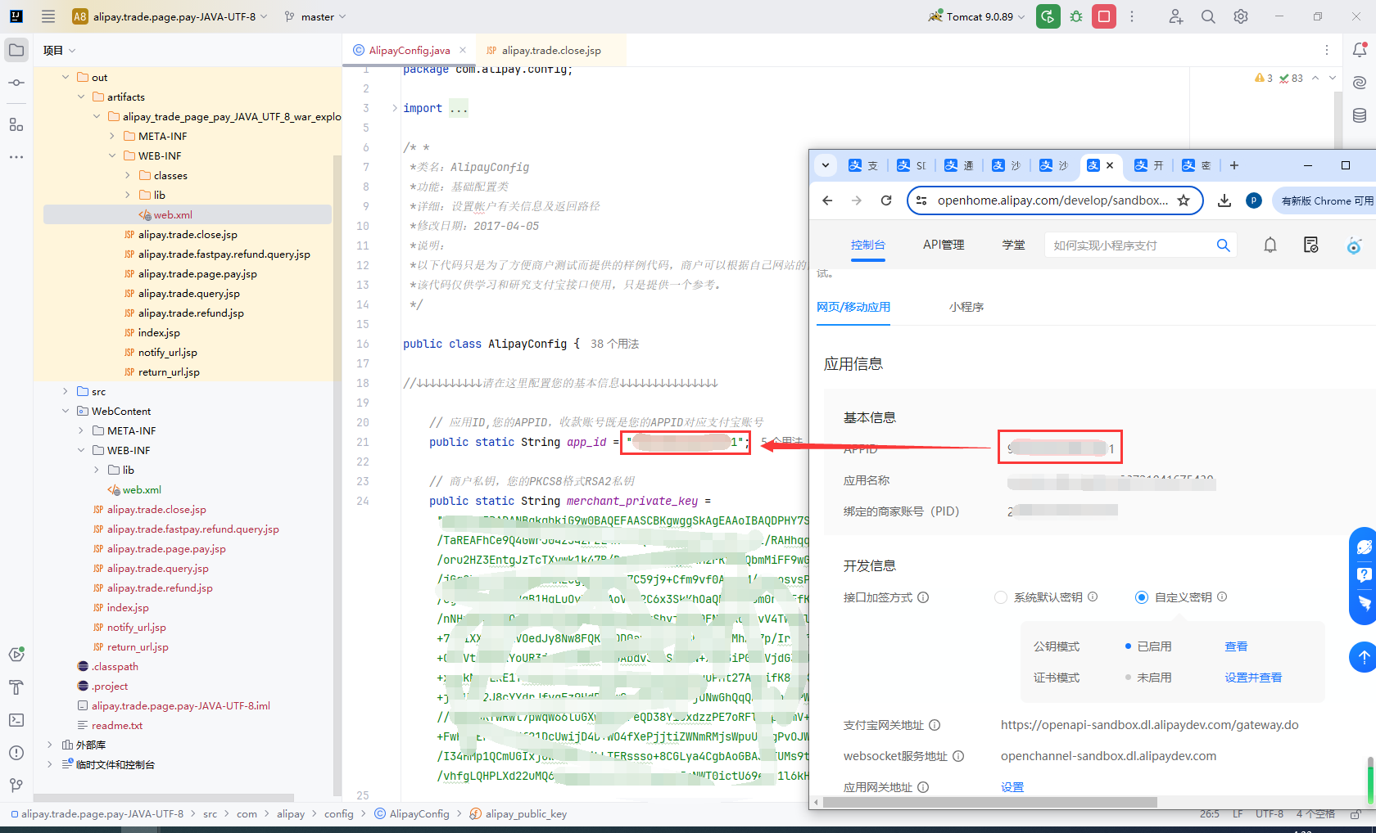
Task: Open alipay.trade.page.pay.jsp under artifacts
Action: 197,273
